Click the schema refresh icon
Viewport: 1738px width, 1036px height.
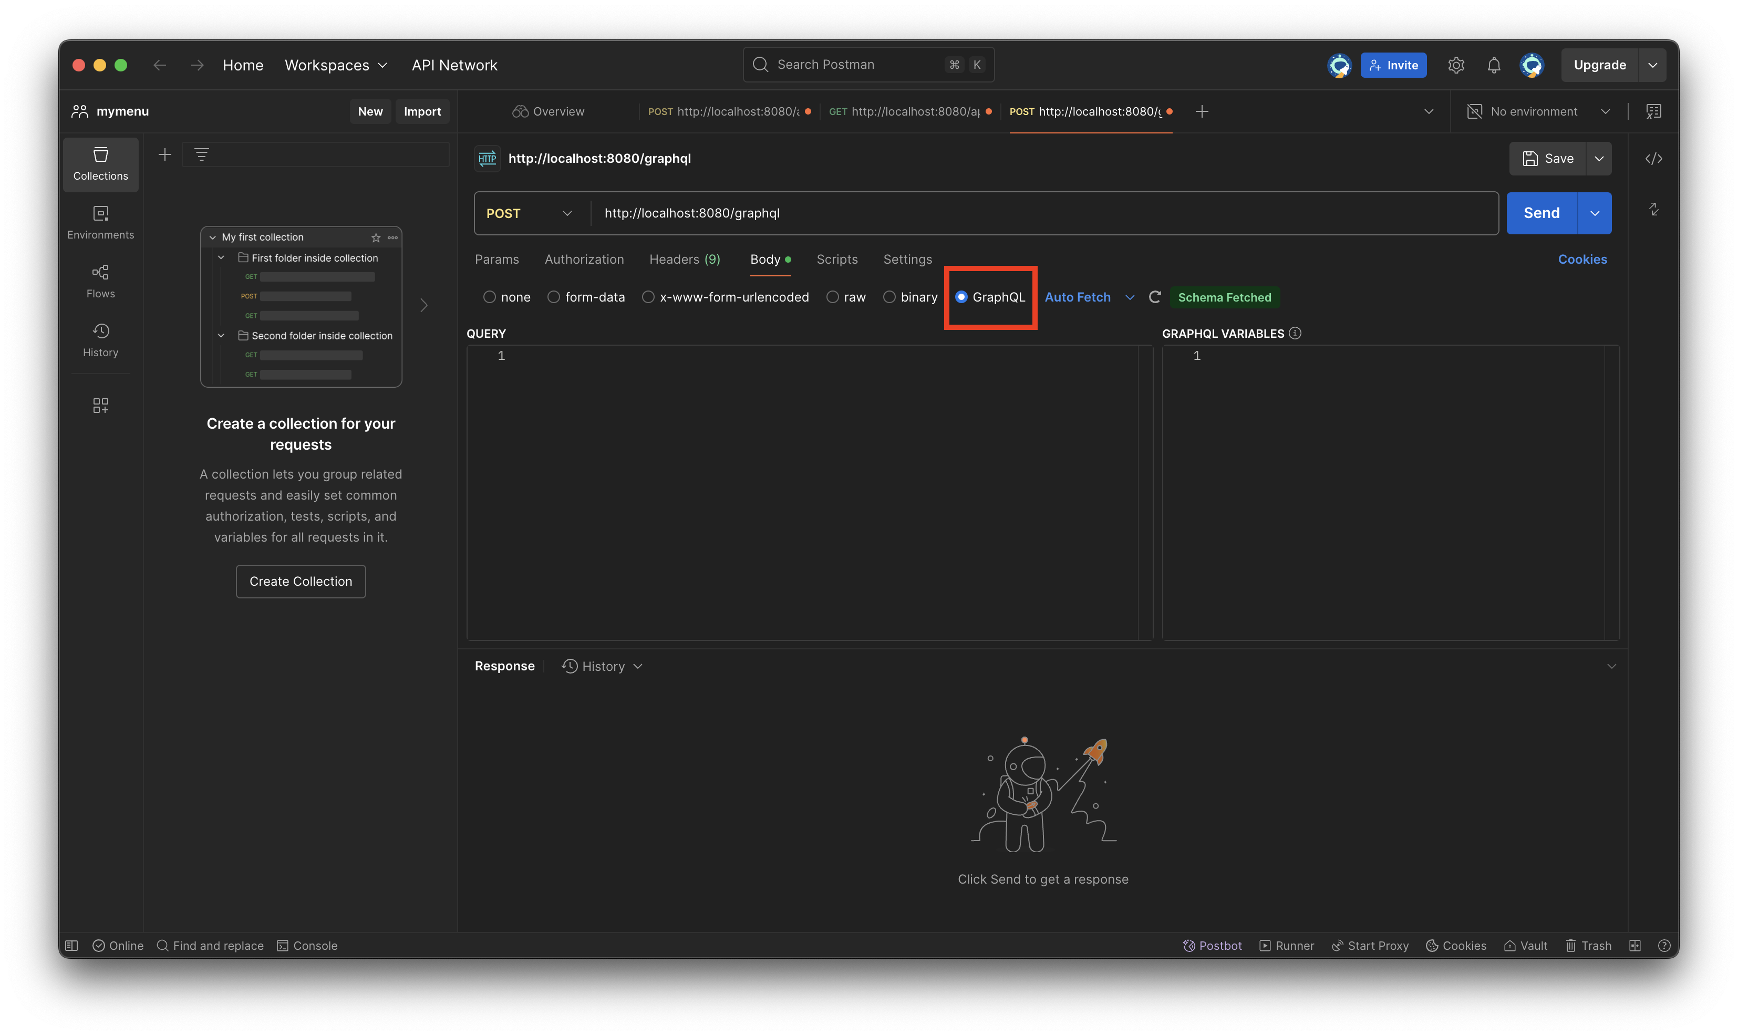coord(1154,297)
